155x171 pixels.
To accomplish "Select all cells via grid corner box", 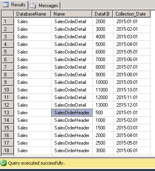I will (x=8, y=14).
